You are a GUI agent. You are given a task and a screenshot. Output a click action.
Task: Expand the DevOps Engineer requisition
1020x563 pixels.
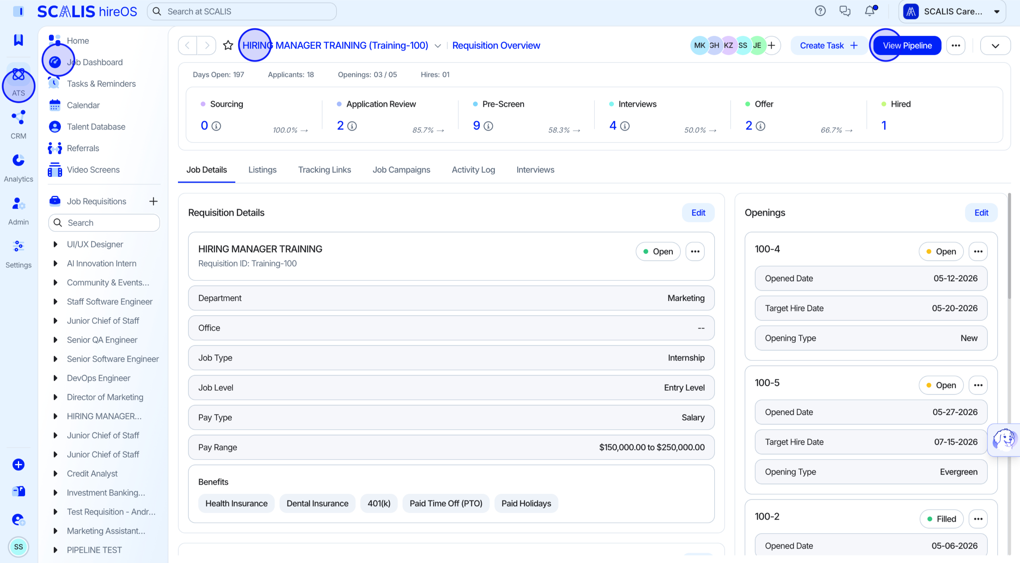[55, 378]
